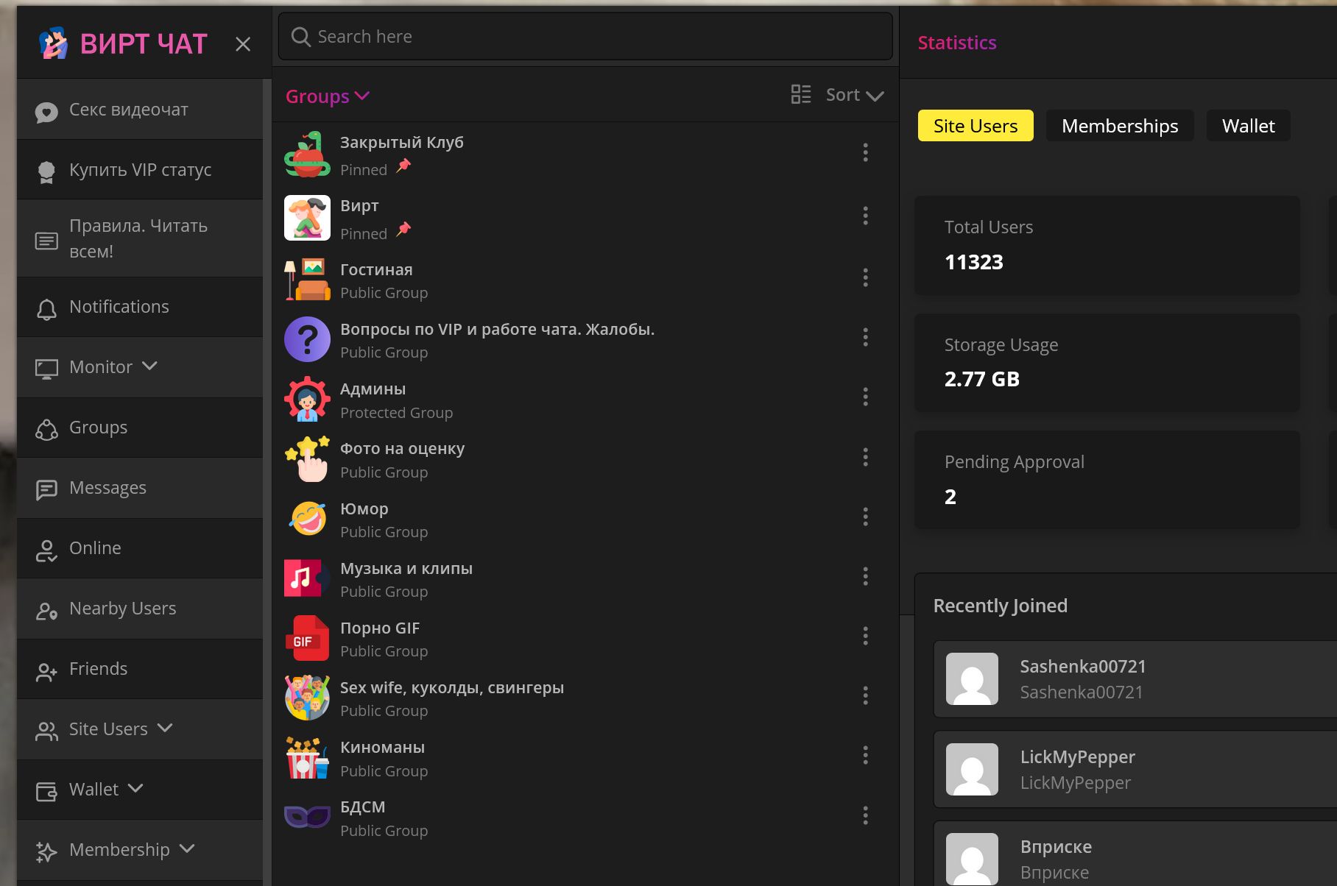The image size is (1337, 886).
Task: Click the Online user status icon
Action: point(46,550)
